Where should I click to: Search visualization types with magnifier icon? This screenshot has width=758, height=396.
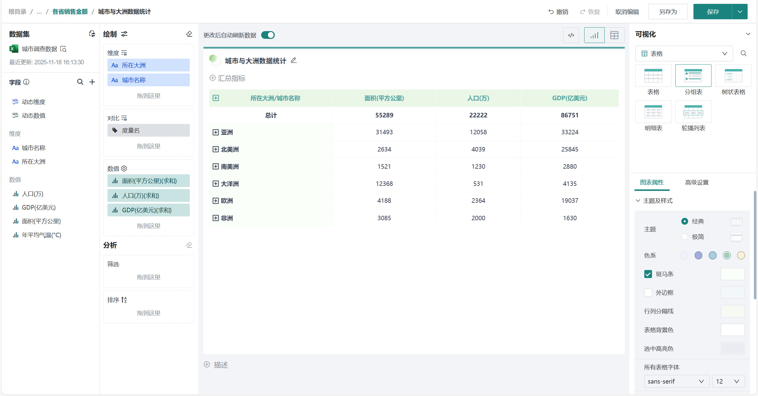coord(743,53)
